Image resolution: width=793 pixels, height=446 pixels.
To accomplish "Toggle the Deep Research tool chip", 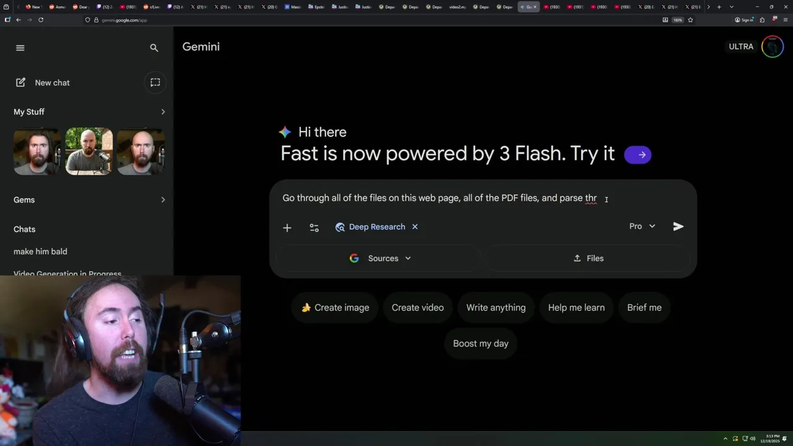I will 370,227.
